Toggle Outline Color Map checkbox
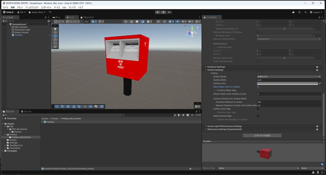 [x=258, y=109]
